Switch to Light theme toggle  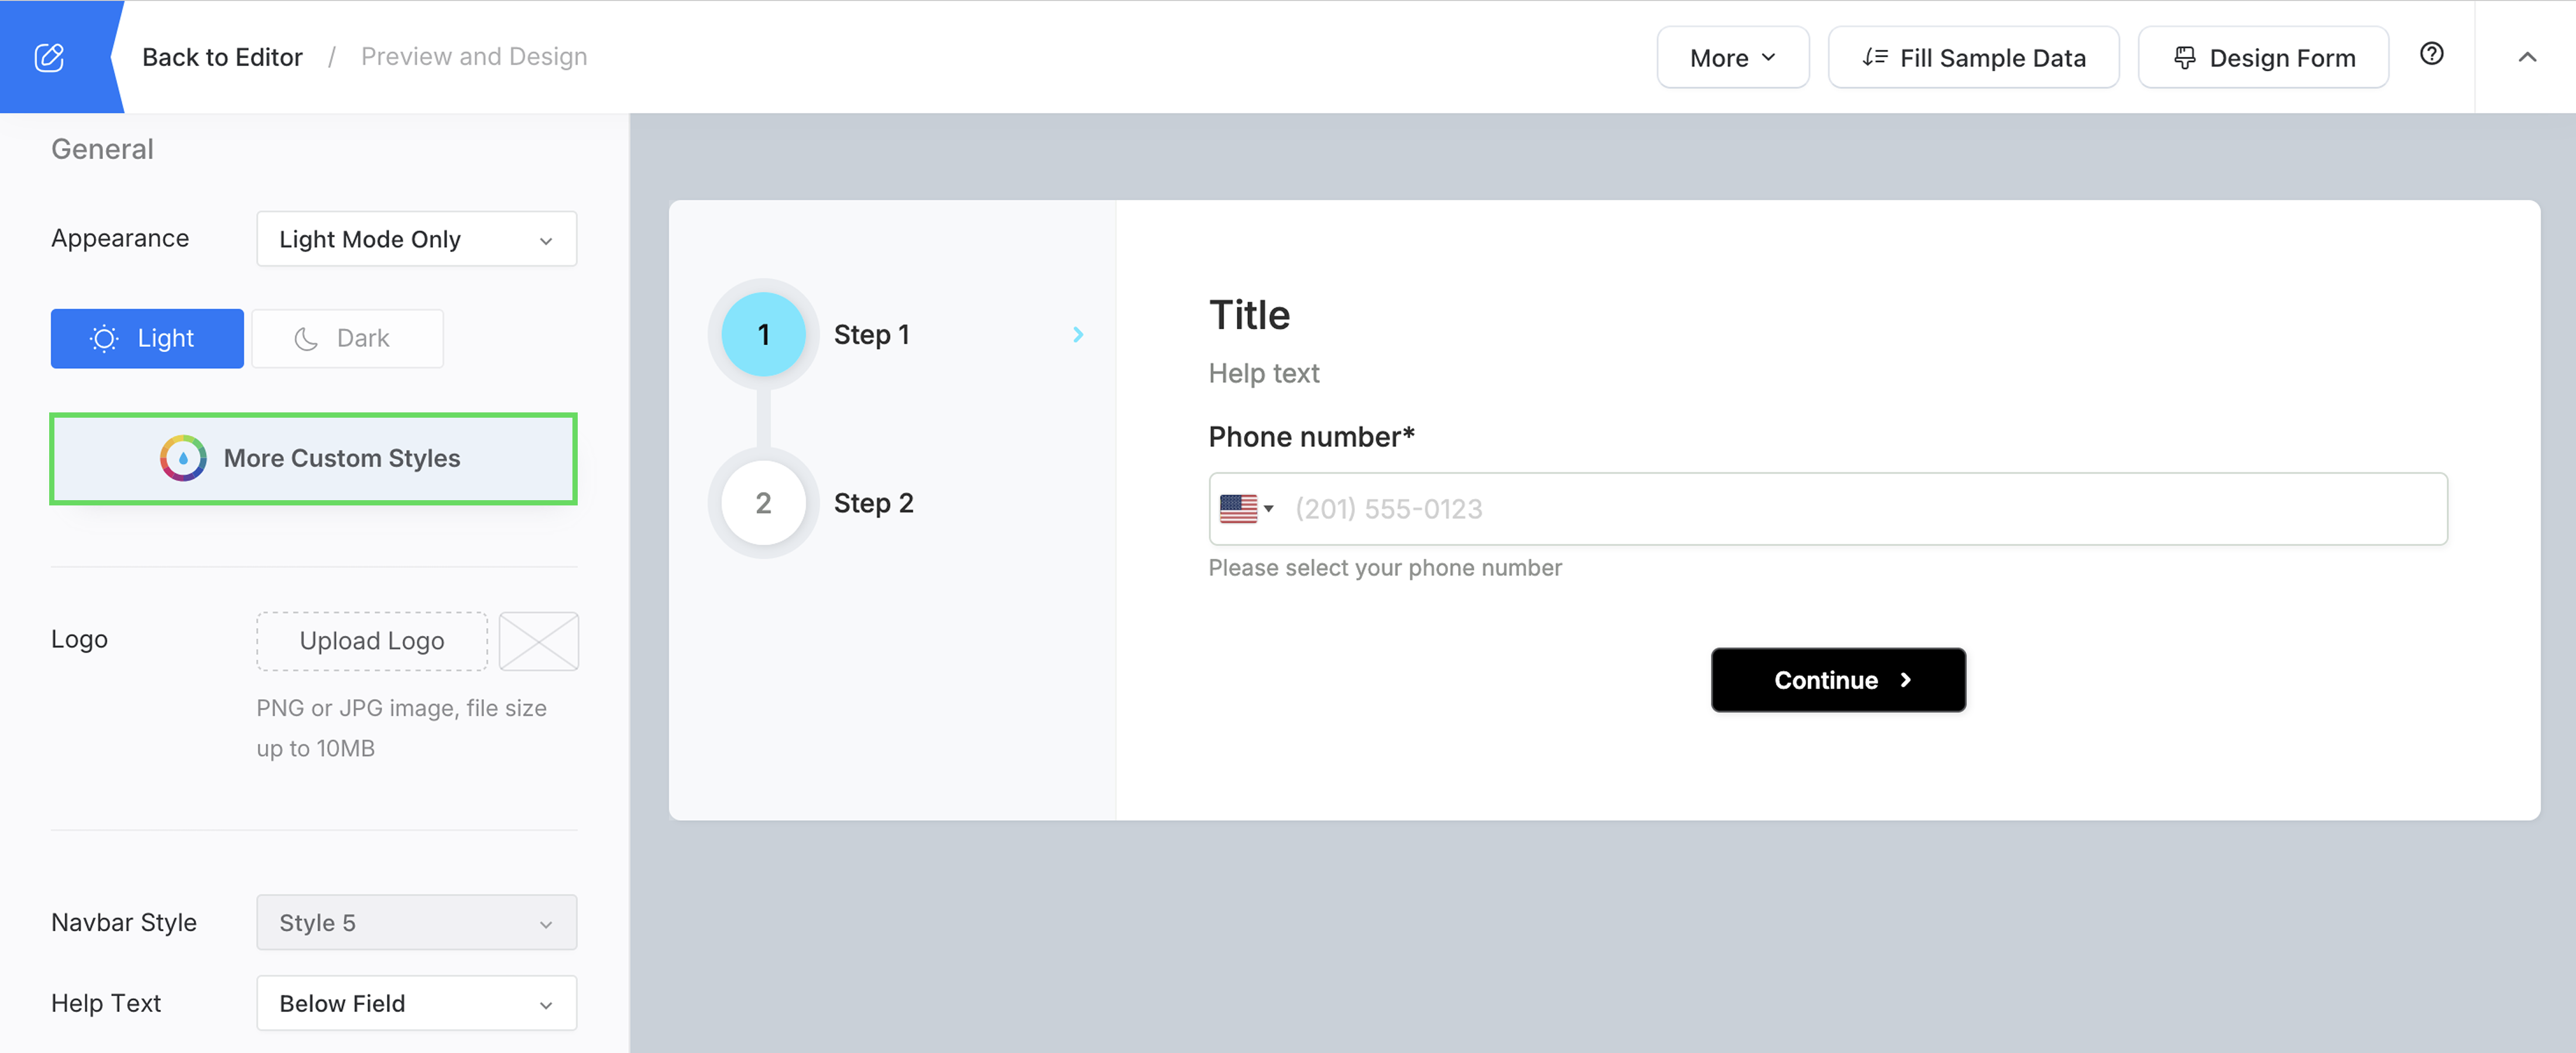coord(147,339)
